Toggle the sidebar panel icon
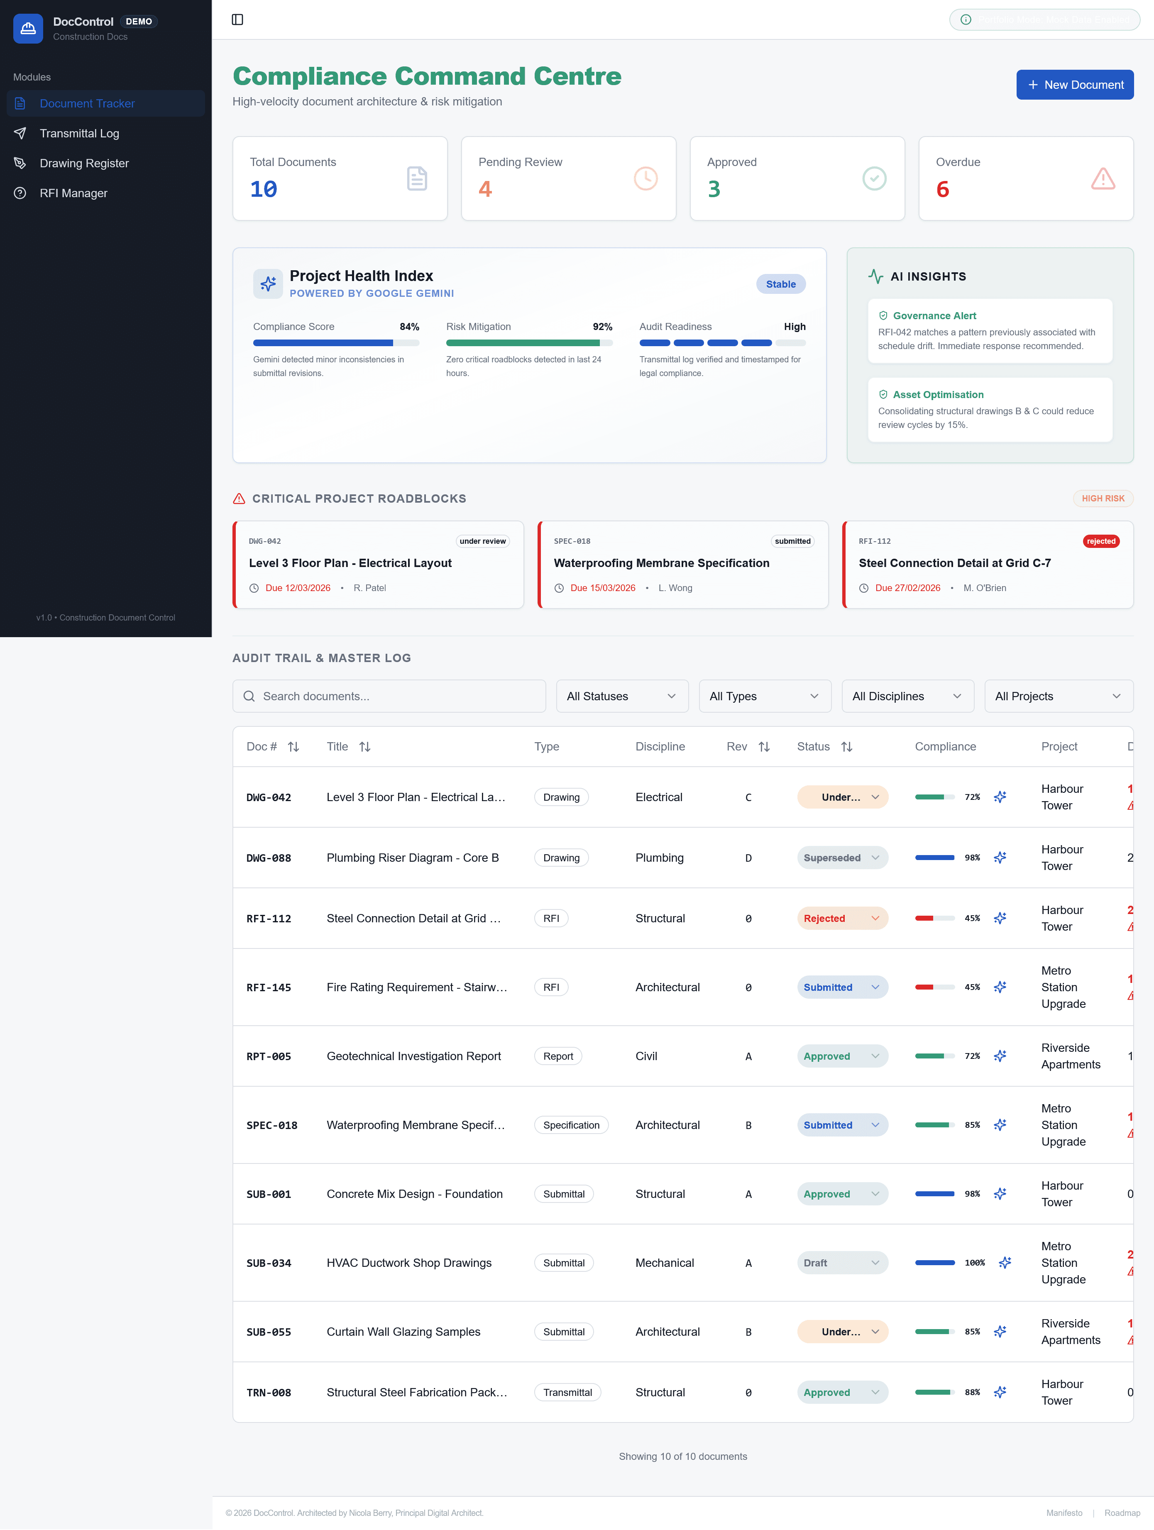 pyautogui.click(x=237, y=20)
